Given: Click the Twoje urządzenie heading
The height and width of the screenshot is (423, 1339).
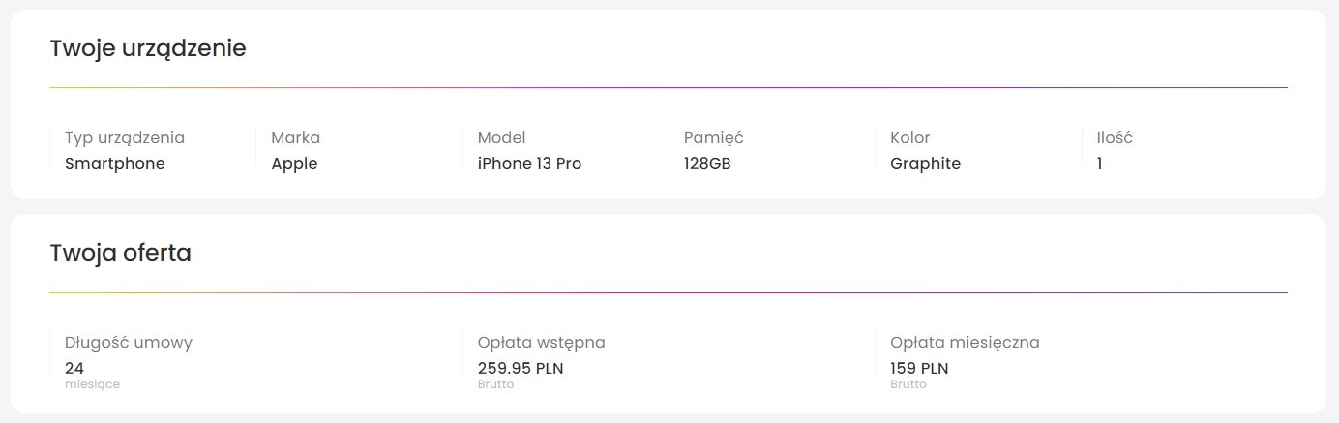Looking at the screenshot, I should (x=148, y=49).
